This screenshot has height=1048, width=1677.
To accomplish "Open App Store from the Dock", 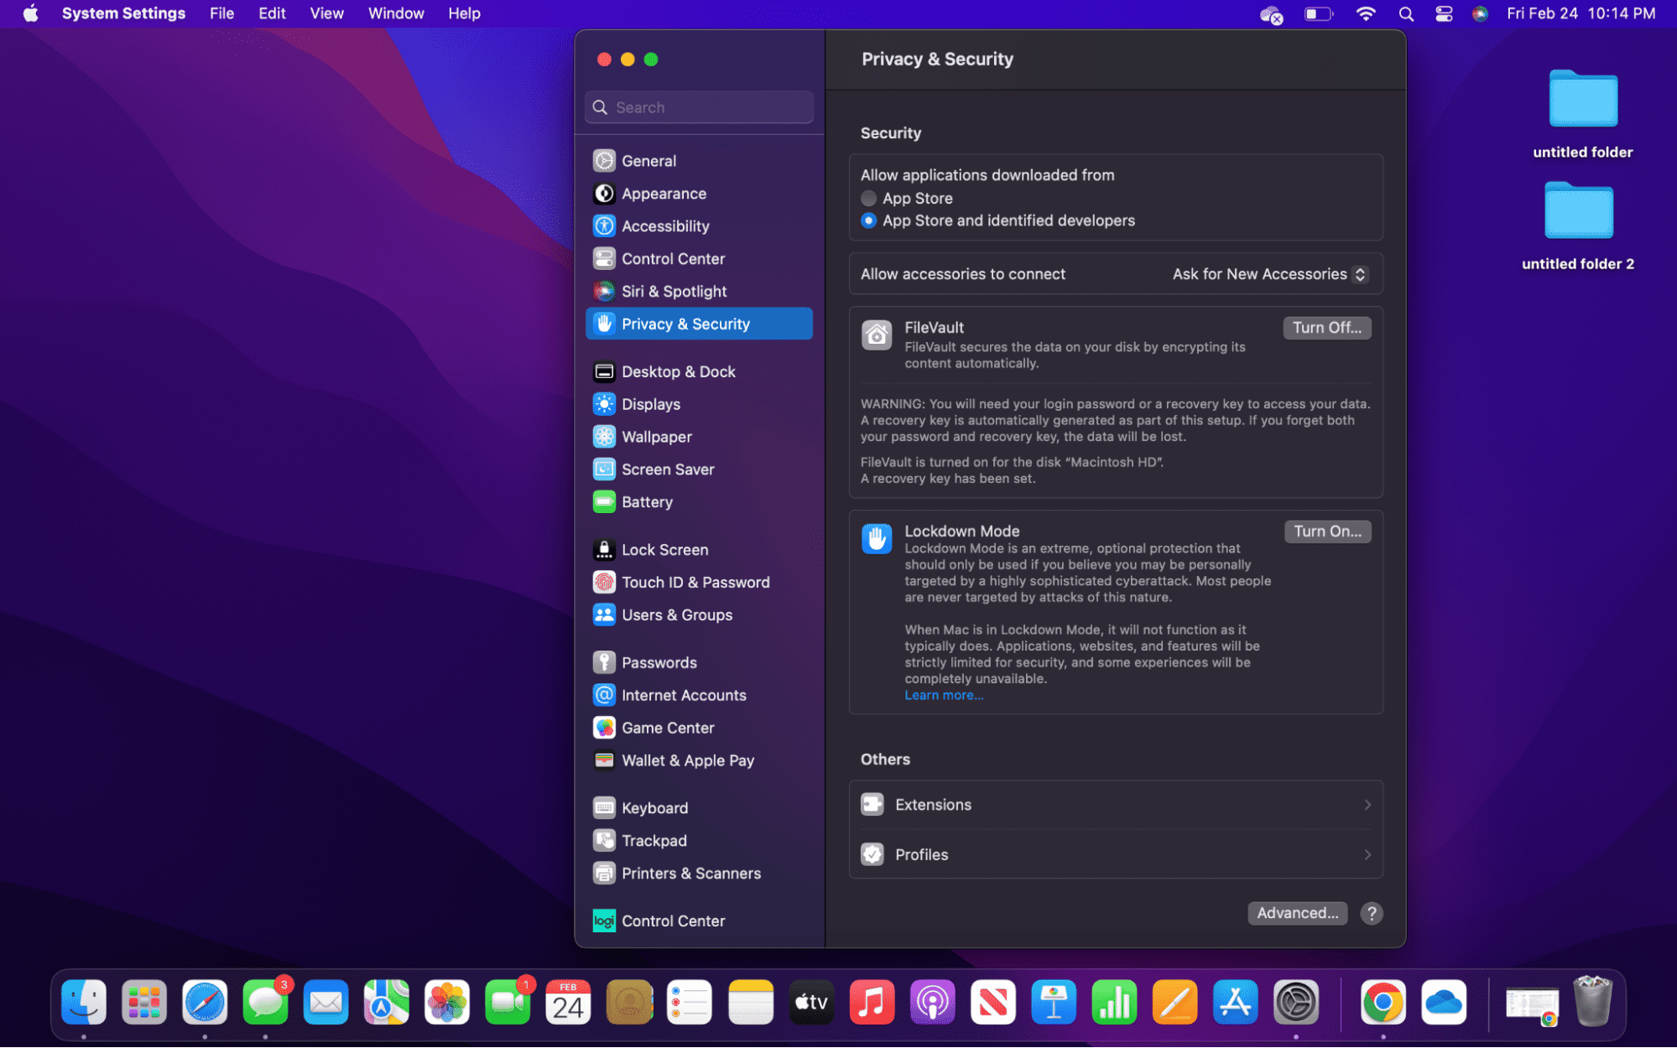I will (1235, 1003).
